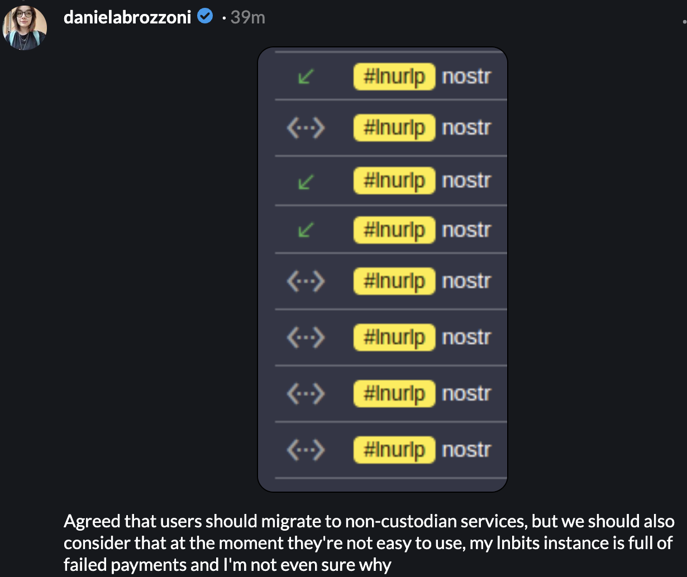This screenshot has height=577, width=687.
Task: Click the #lnurlp tag on the bottom row
Action: point(394,450)
